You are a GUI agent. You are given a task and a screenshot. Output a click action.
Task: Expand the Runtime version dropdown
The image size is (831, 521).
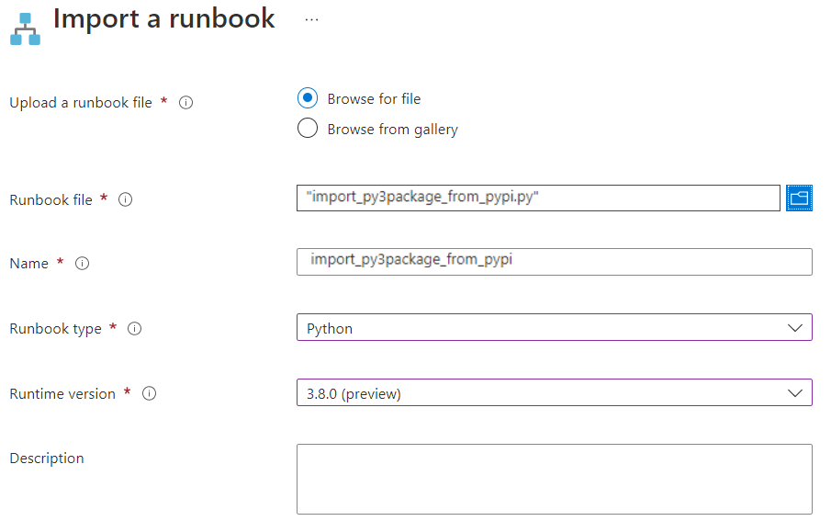(554, 393)
